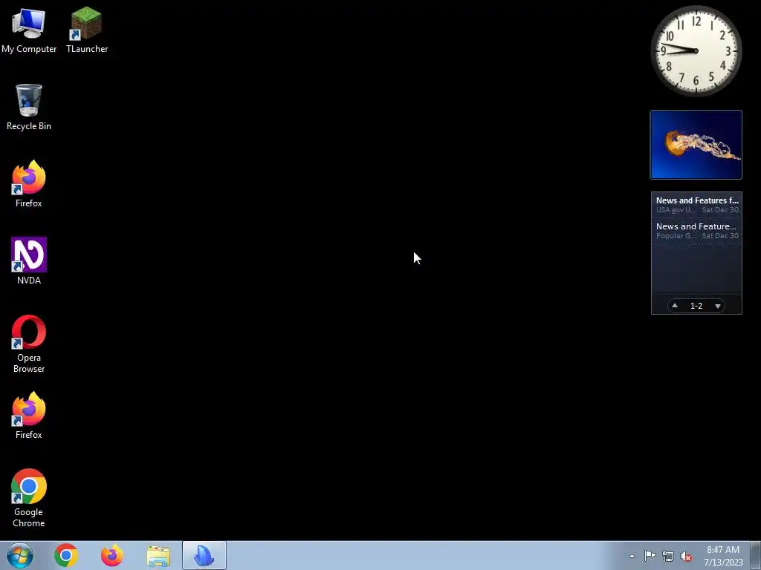Open the Action Center flag icon
This screenshot has width=761, height=570.
click(650, 556)
